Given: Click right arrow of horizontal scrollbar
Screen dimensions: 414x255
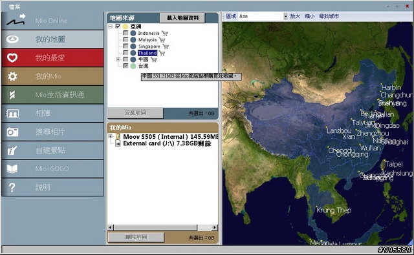Looking at the screenshot, I should [215, 227].
